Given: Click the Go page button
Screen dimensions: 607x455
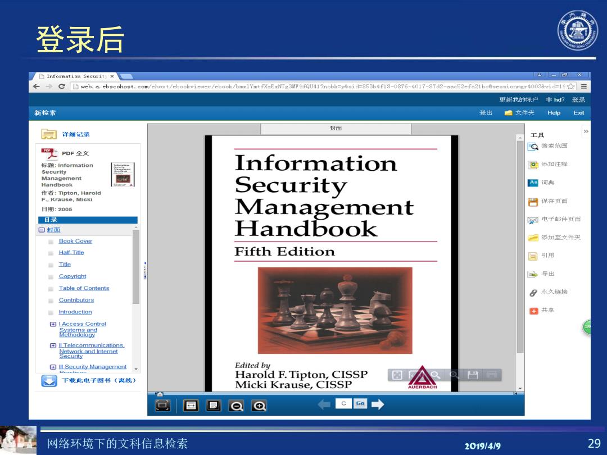Looking at the screenshot, I should coord(360,403).
